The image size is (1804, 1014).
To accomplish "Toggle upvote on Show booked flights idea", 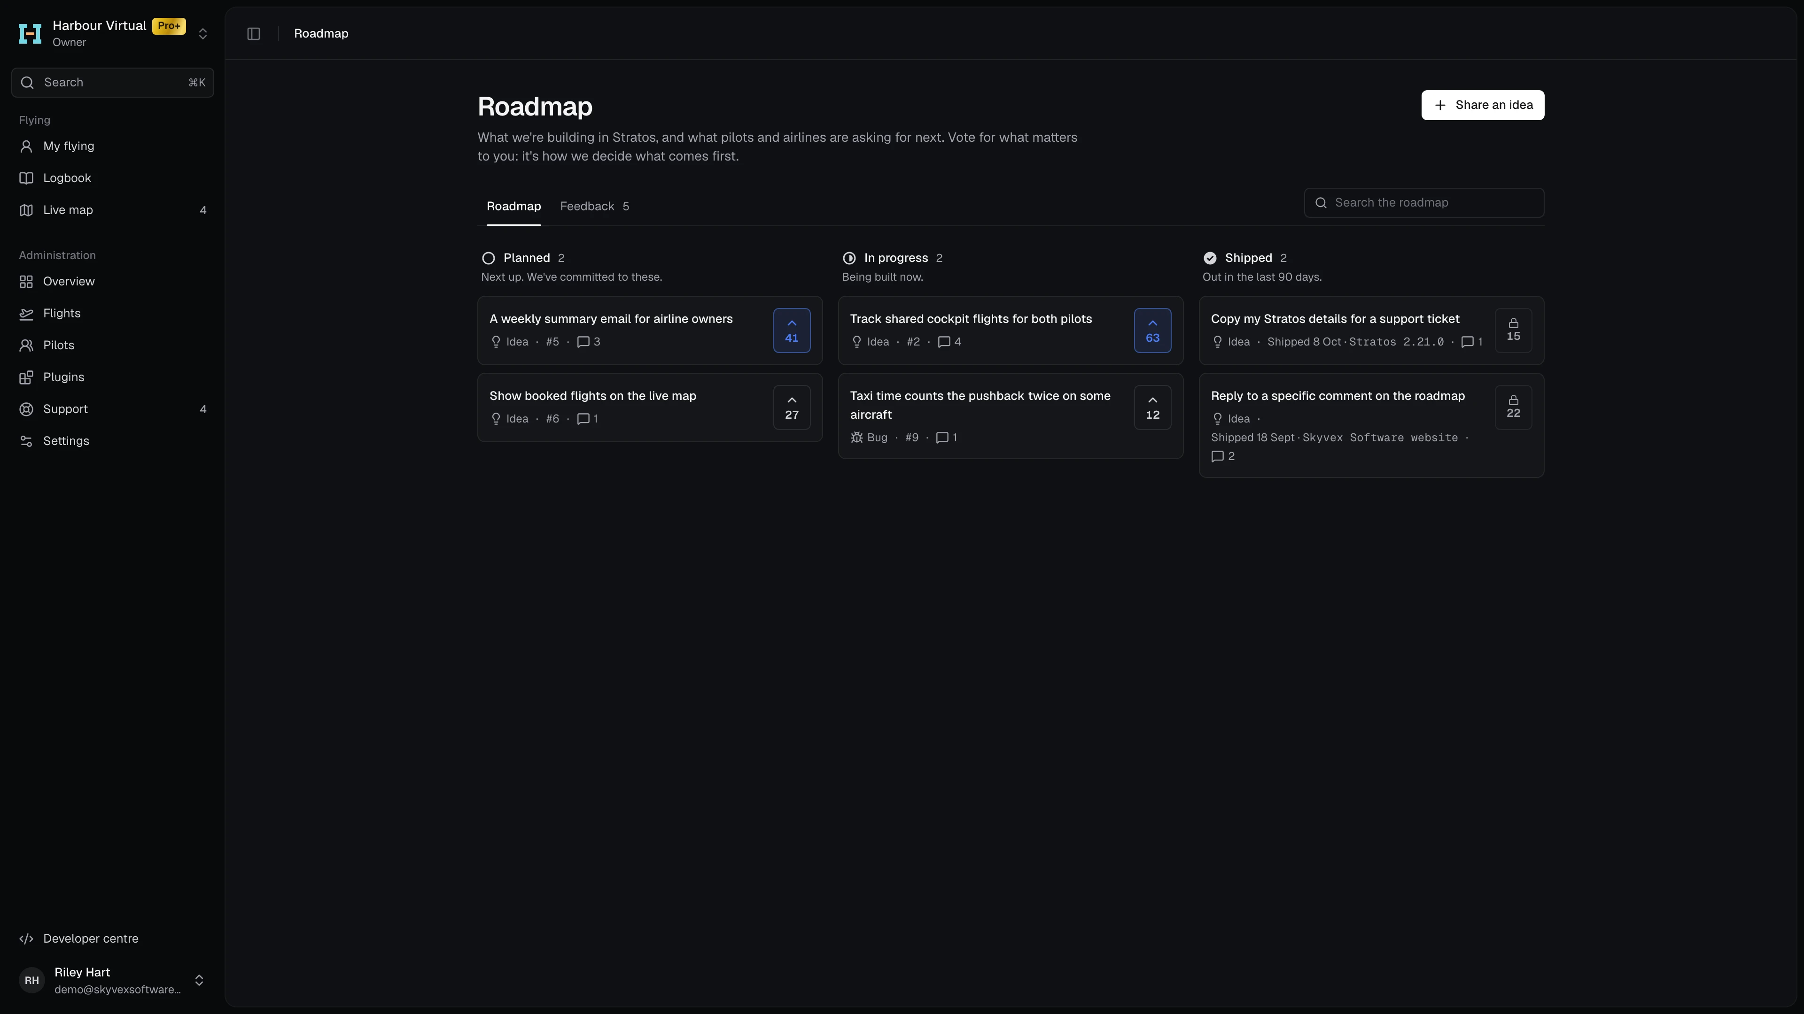I will coord(791,407).
